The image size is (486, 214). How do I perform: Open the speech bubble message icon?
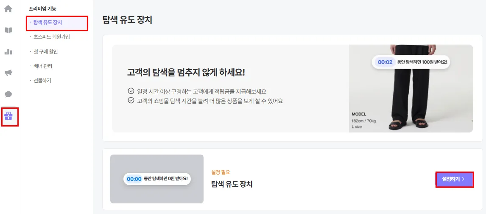8,94
